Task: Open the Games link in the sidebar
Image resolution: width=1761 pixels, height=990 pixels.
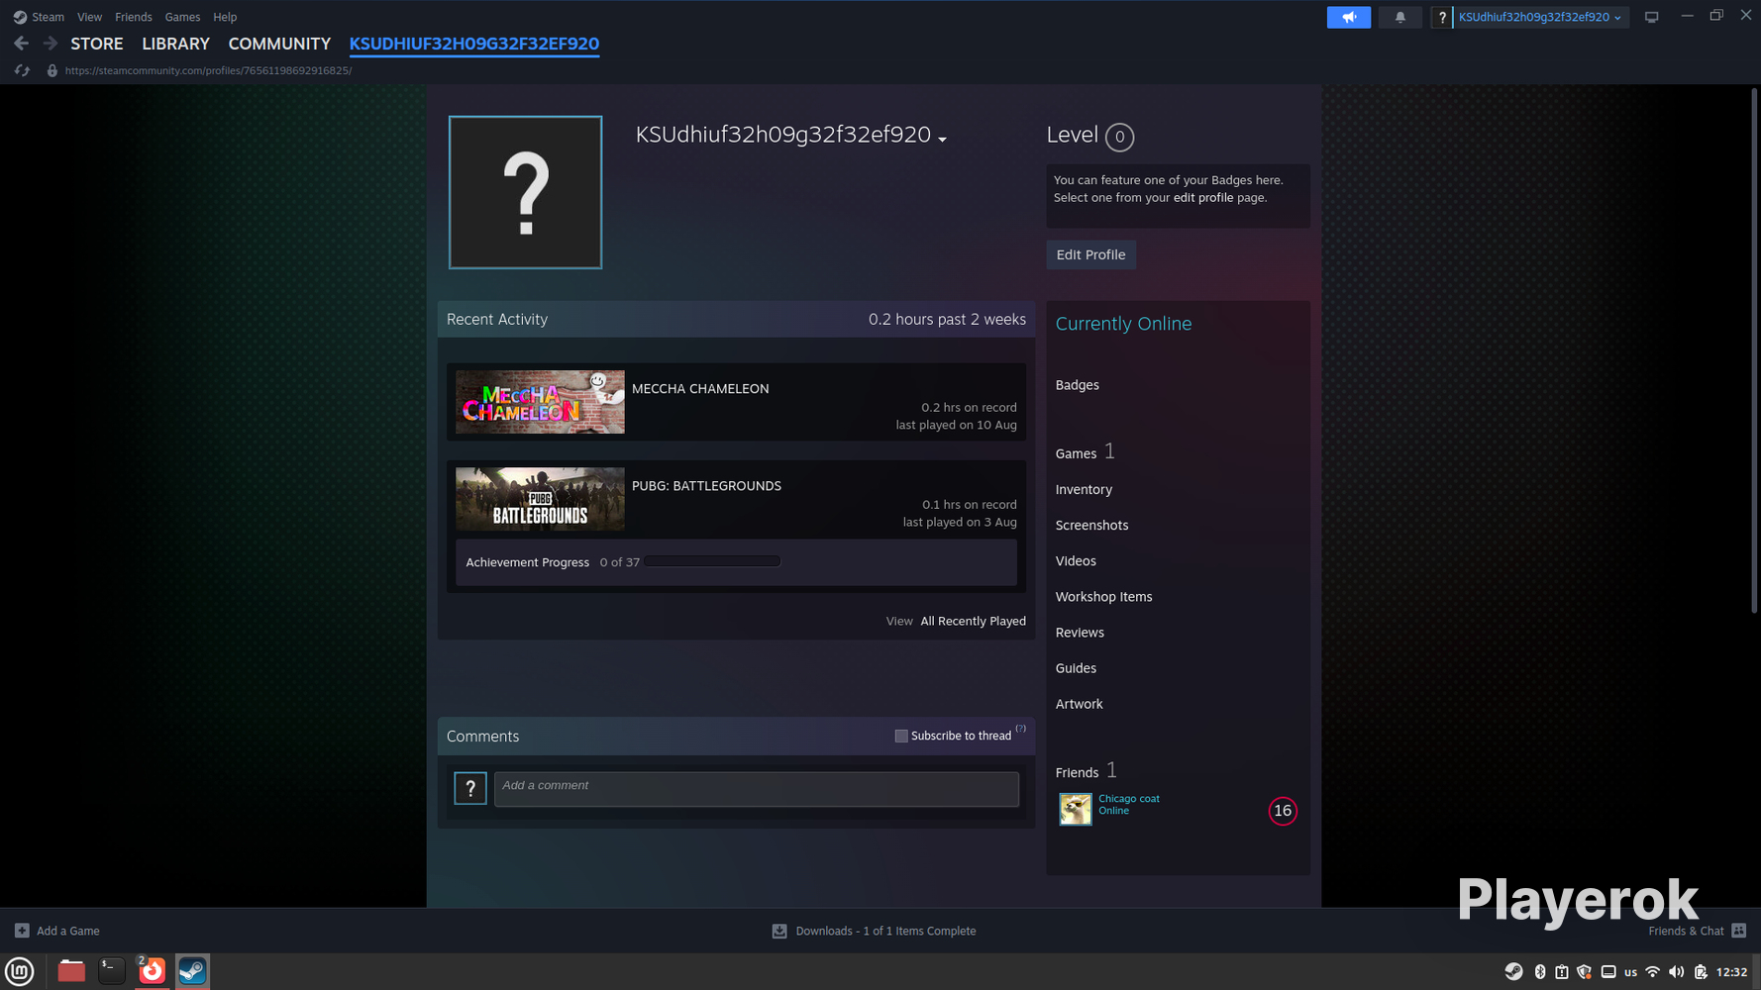Action: 1077,453
